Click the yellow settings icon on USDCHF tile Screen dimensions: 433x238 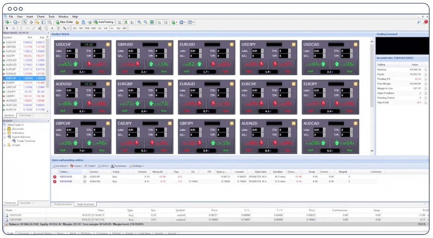tap(108, 44)
